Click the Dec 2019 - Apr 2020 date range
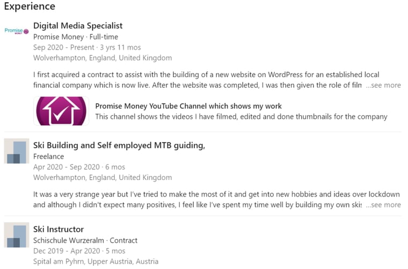 [67, 251]
